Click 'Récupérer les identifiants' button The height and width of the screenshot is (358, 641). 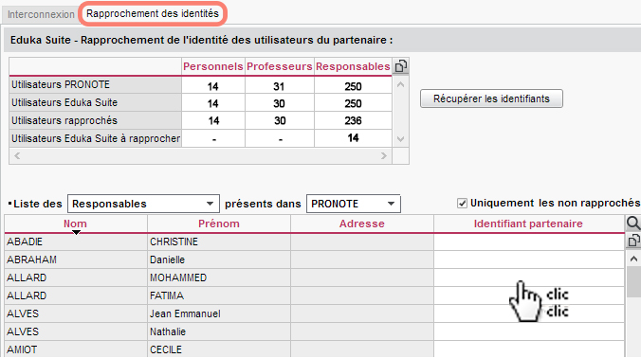[x=491, y=98]
